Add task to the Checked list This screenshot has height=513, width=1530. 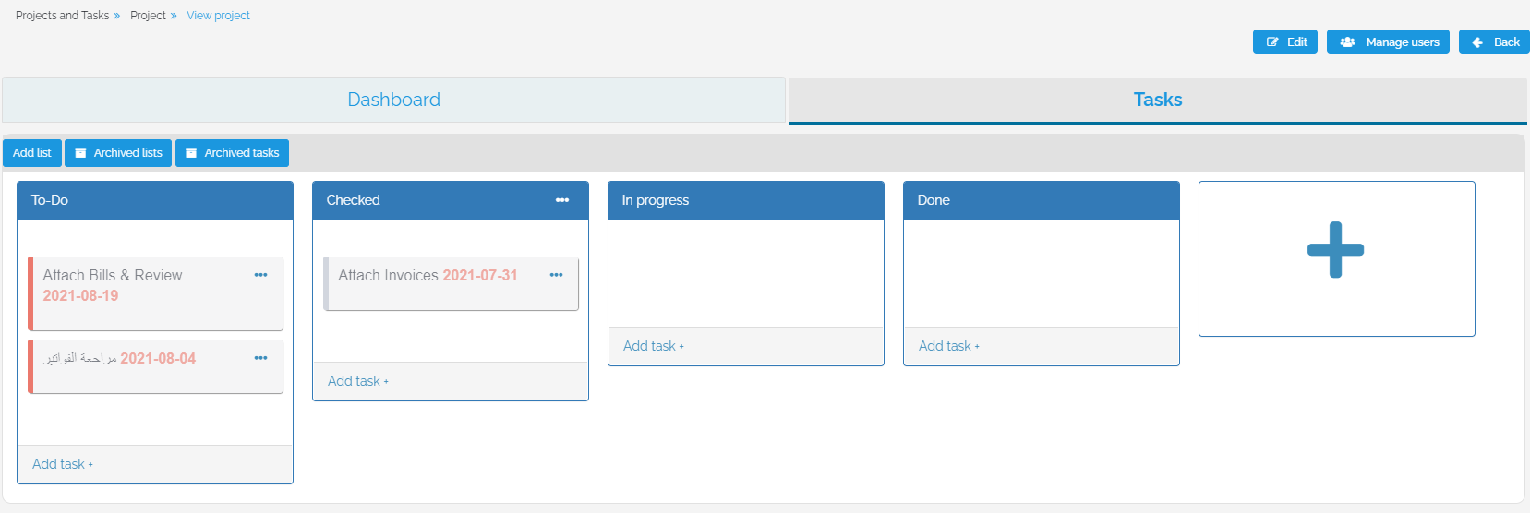(x=357, y=381)
